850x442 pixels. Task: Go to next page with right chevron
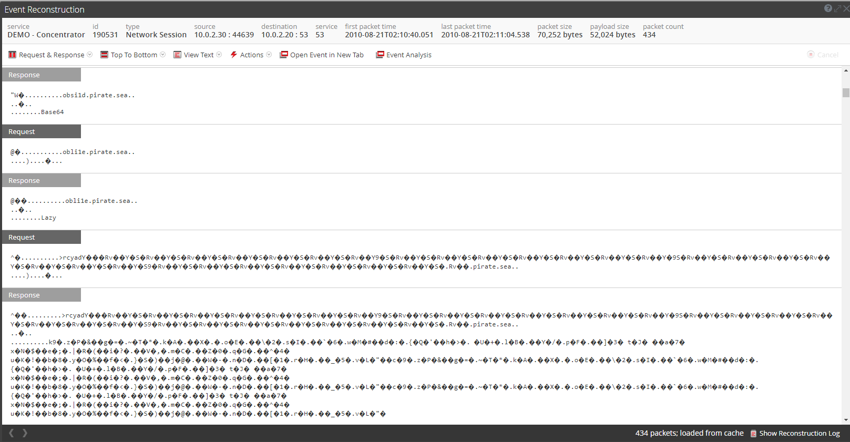tap(25, 433)
